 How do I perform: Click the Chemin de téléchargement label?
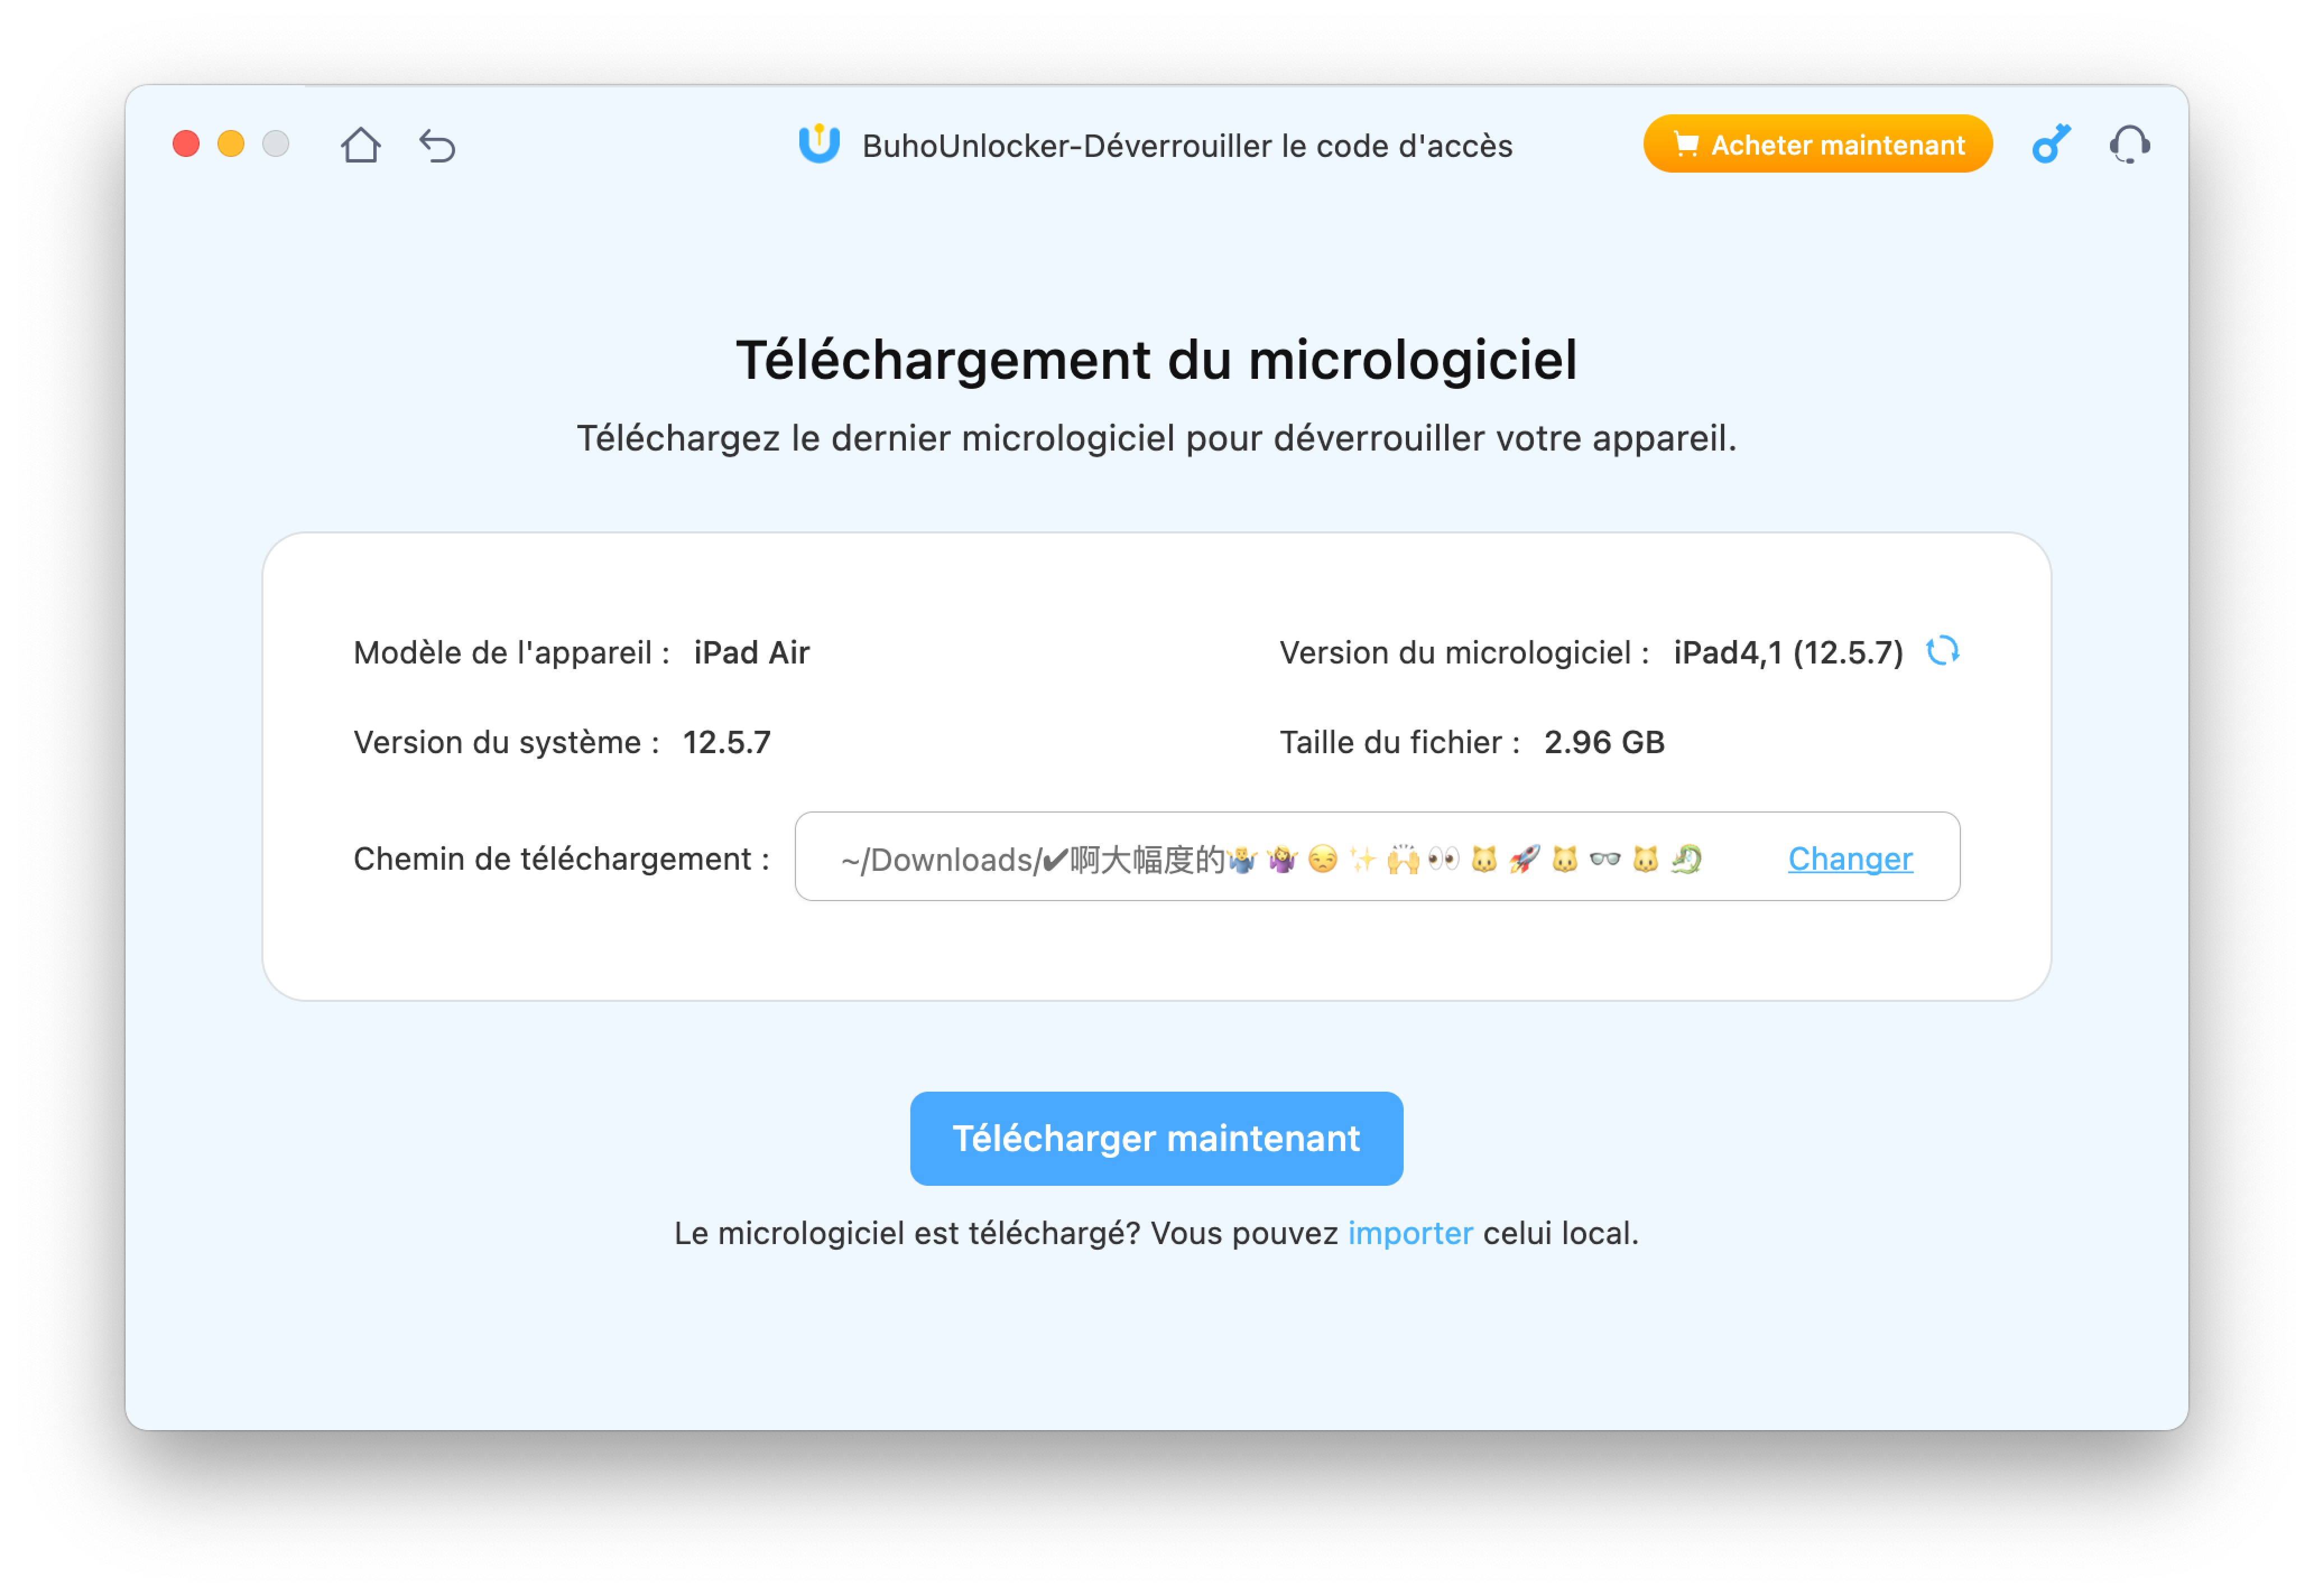point(561,858)
